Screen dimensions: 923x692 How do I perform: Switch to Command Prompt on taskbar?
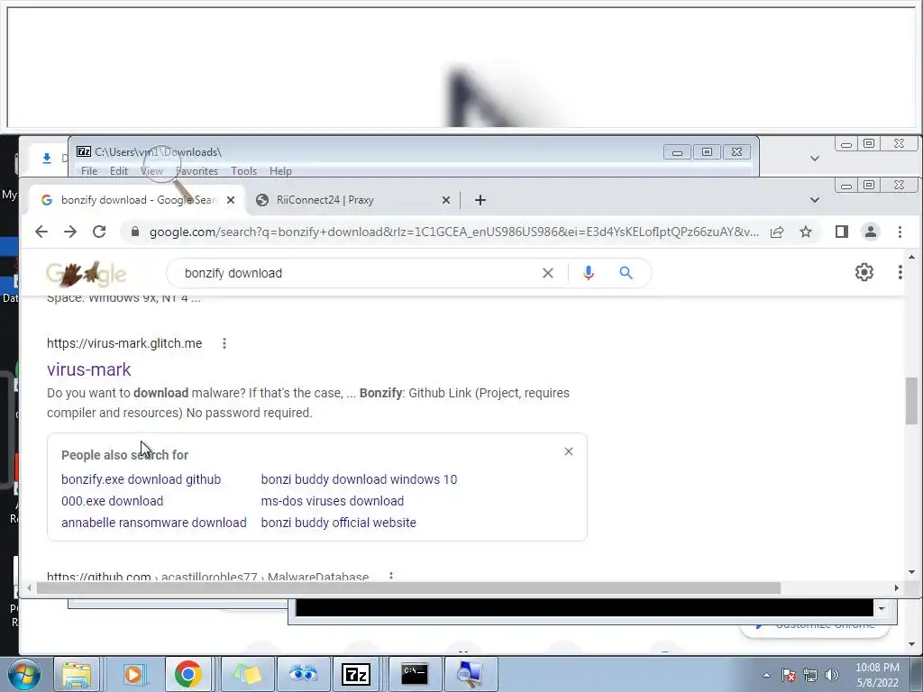415,674
